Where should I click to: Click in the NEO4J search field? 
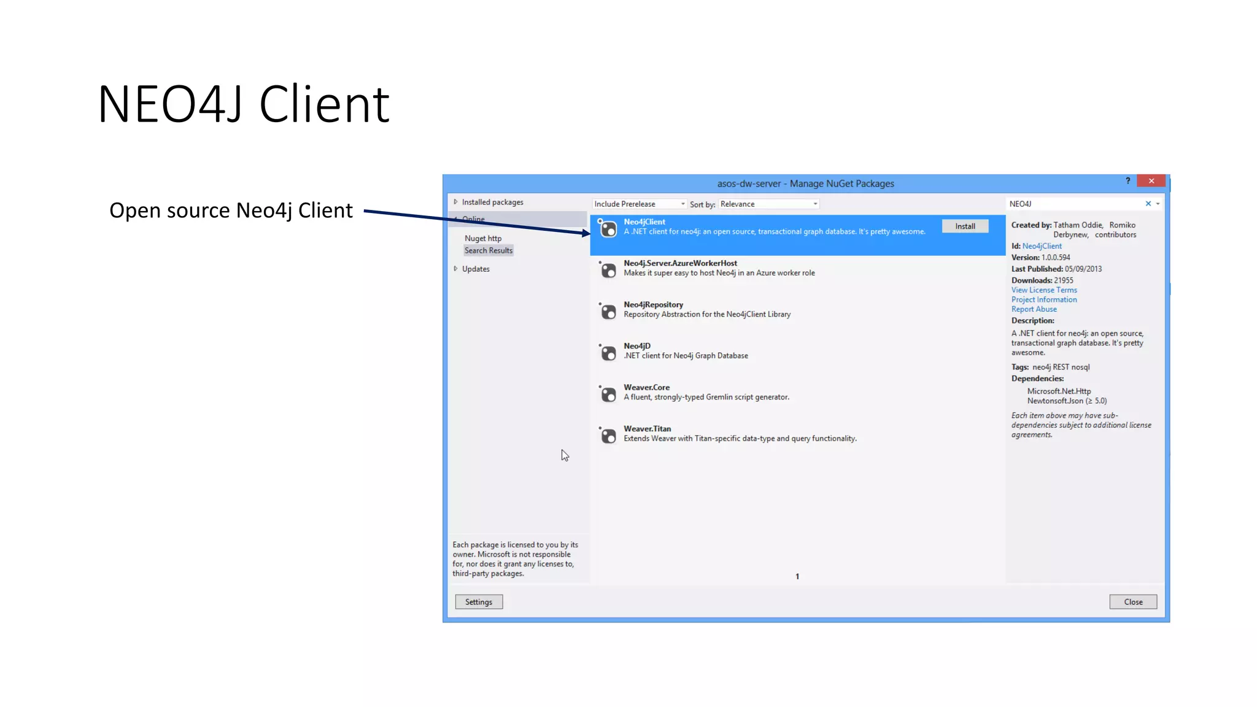[1074, 204]
